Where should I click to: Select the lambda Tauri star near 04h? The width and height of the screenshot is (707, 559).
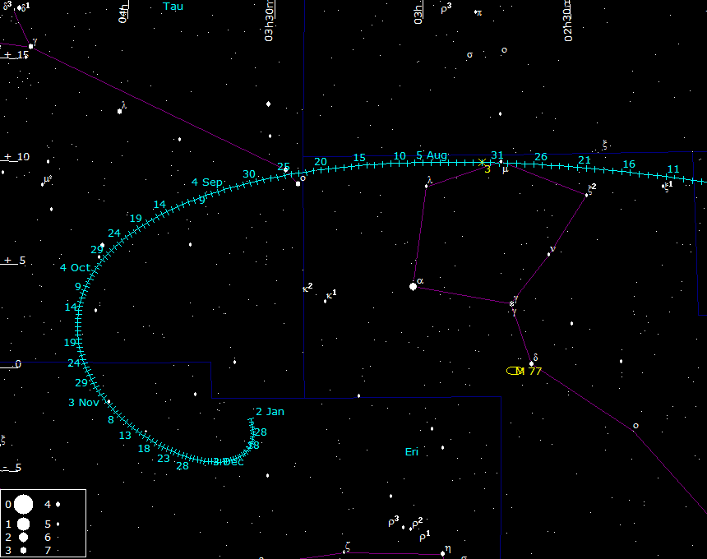click(x=119, y=111)
